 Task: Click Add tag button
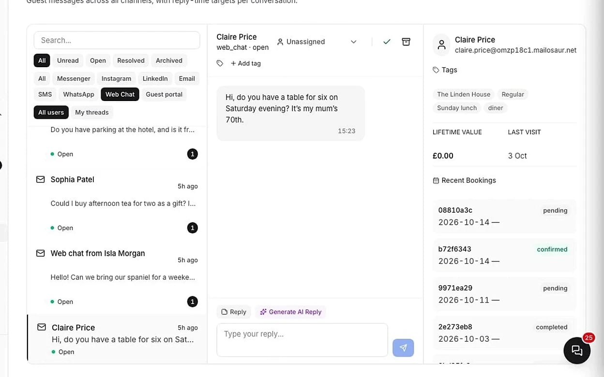click(246, 63)
